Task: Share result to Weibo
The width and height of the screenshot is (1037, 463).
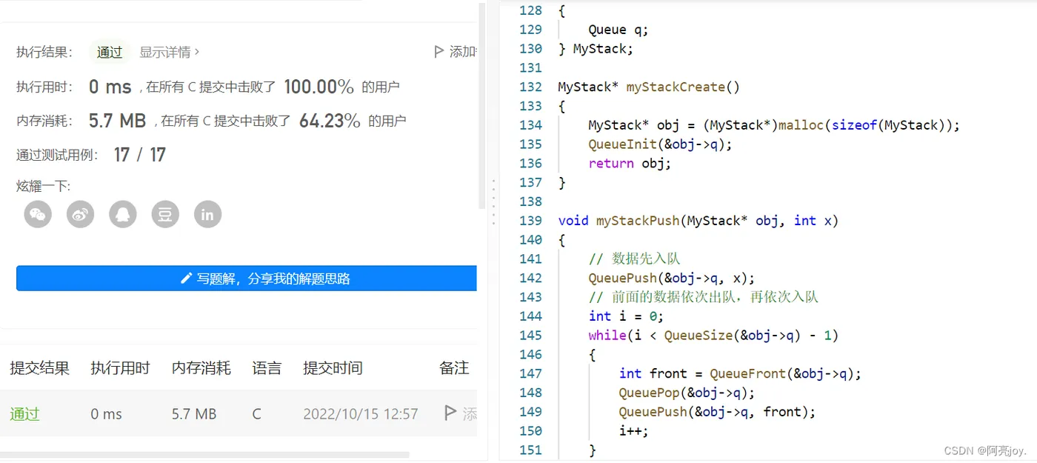Action: pos(80,214)
